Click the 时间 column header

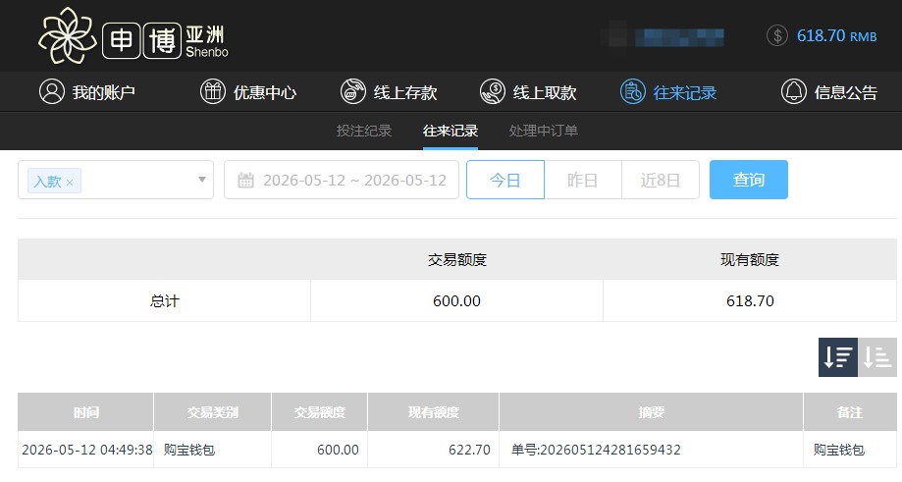click(85, 412)
